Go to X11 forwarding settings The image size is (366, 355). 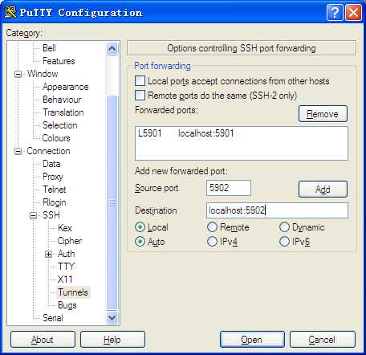pos(65,280)
